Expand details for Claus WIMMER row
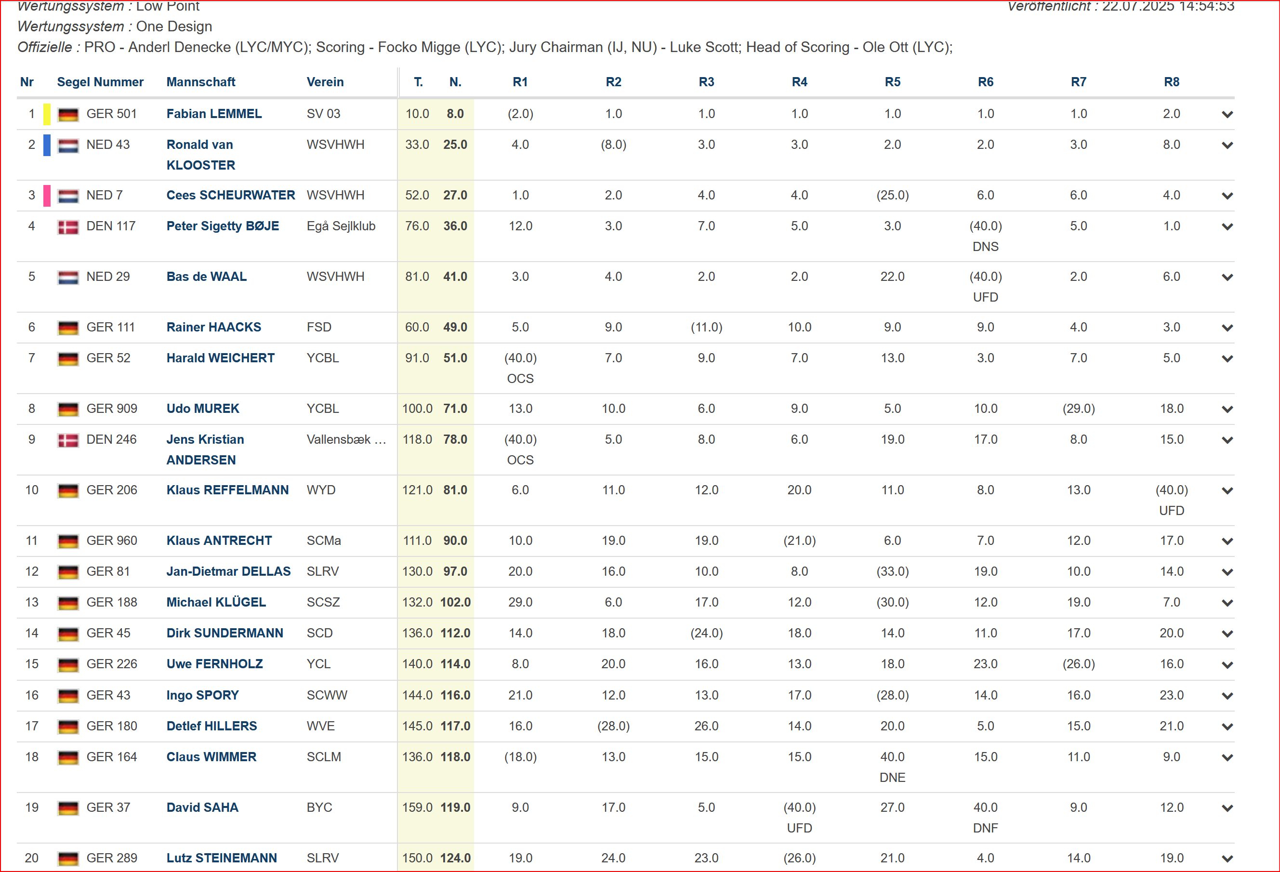The height and width of the screenshot is (872, 1280). pyautogui.click(x=1227, y=758)
